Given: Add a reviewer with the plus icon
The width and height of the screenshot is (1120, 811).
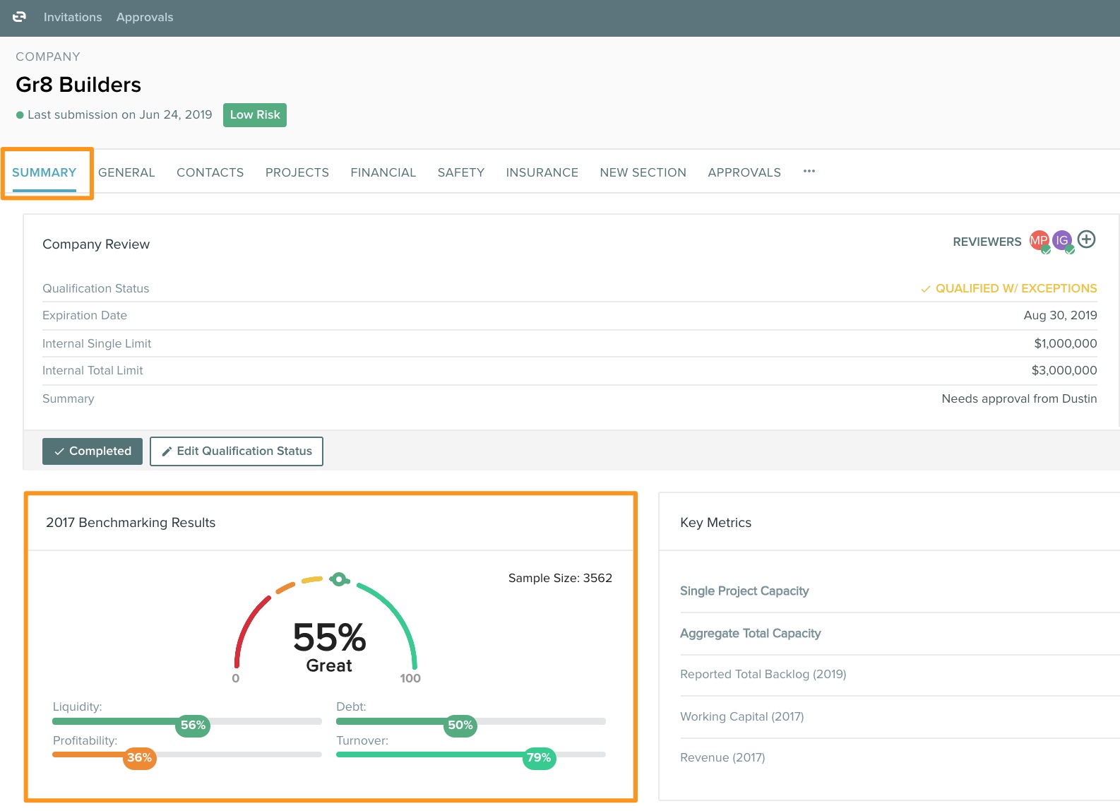Looking at the screenshot, I should click(x=1087, y=240).
